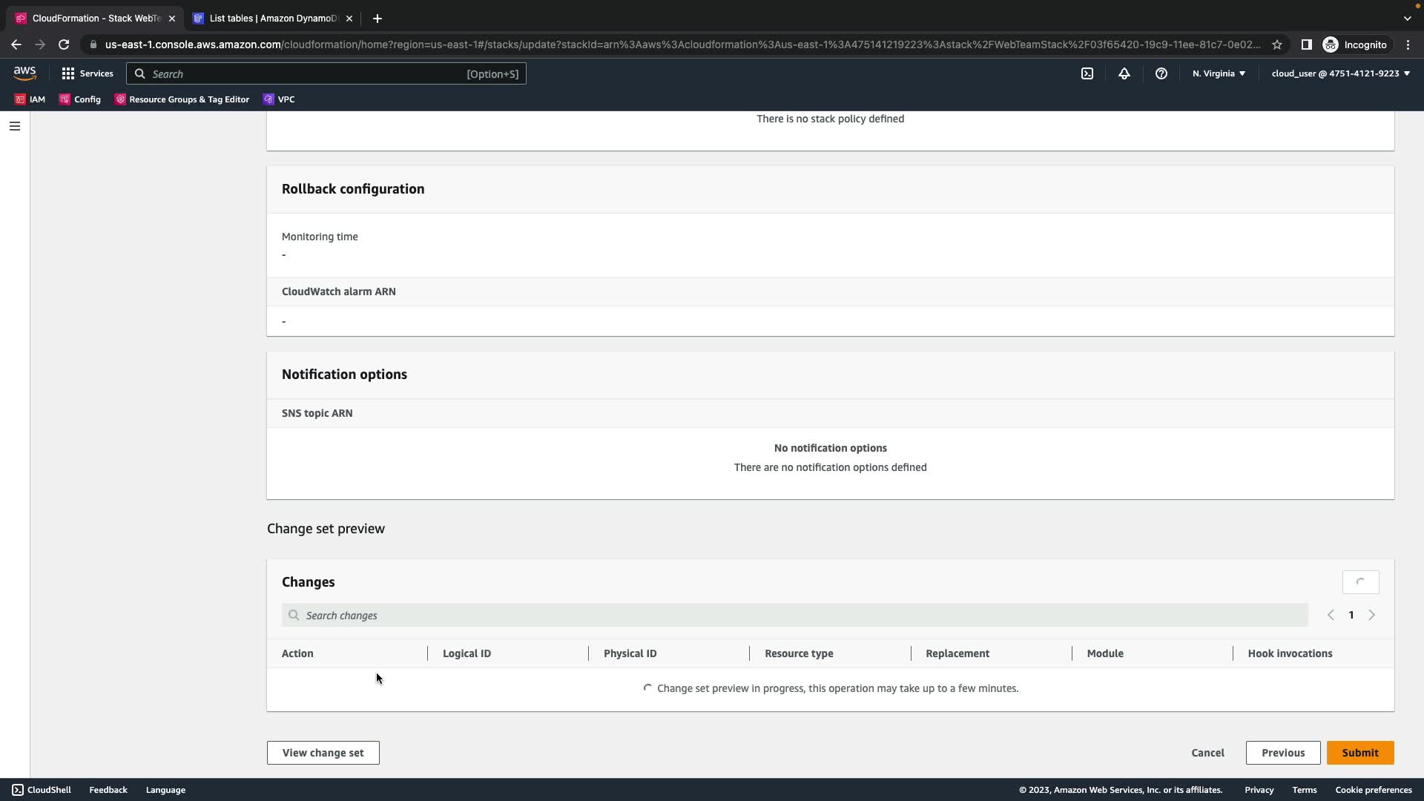
Task: Go back with the Previous button
Action: pyautogui.click(x=1282, y=753)
